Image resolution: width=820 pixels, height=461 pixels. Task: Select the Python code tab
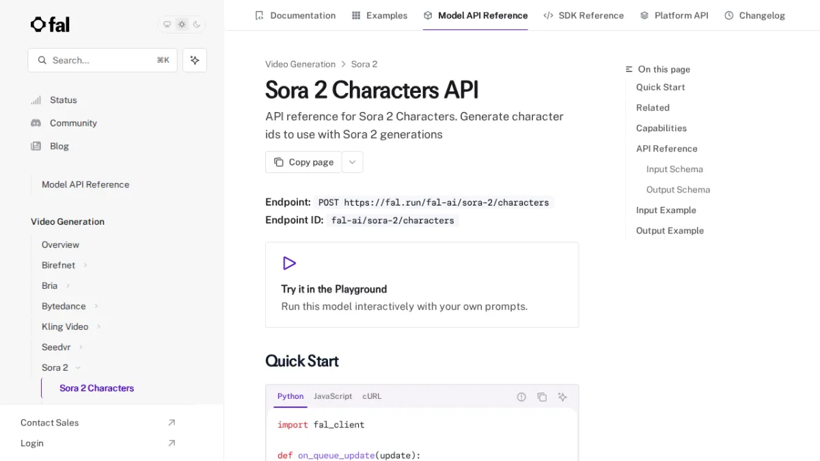[x=290, y=396]
